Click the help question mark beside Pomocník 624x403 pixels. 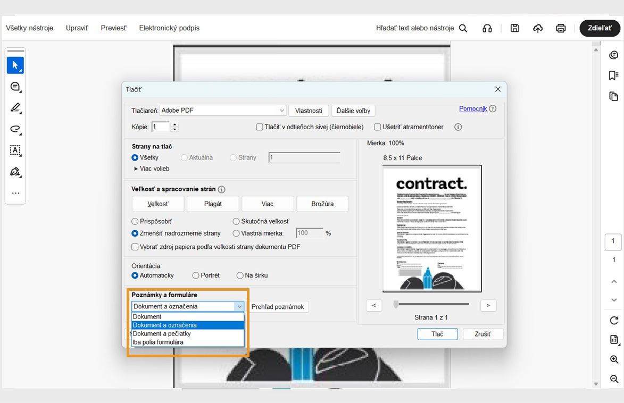point(493,108)
